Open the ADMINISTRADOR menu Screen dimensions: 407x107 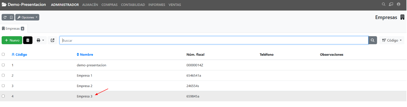(65, 5)
